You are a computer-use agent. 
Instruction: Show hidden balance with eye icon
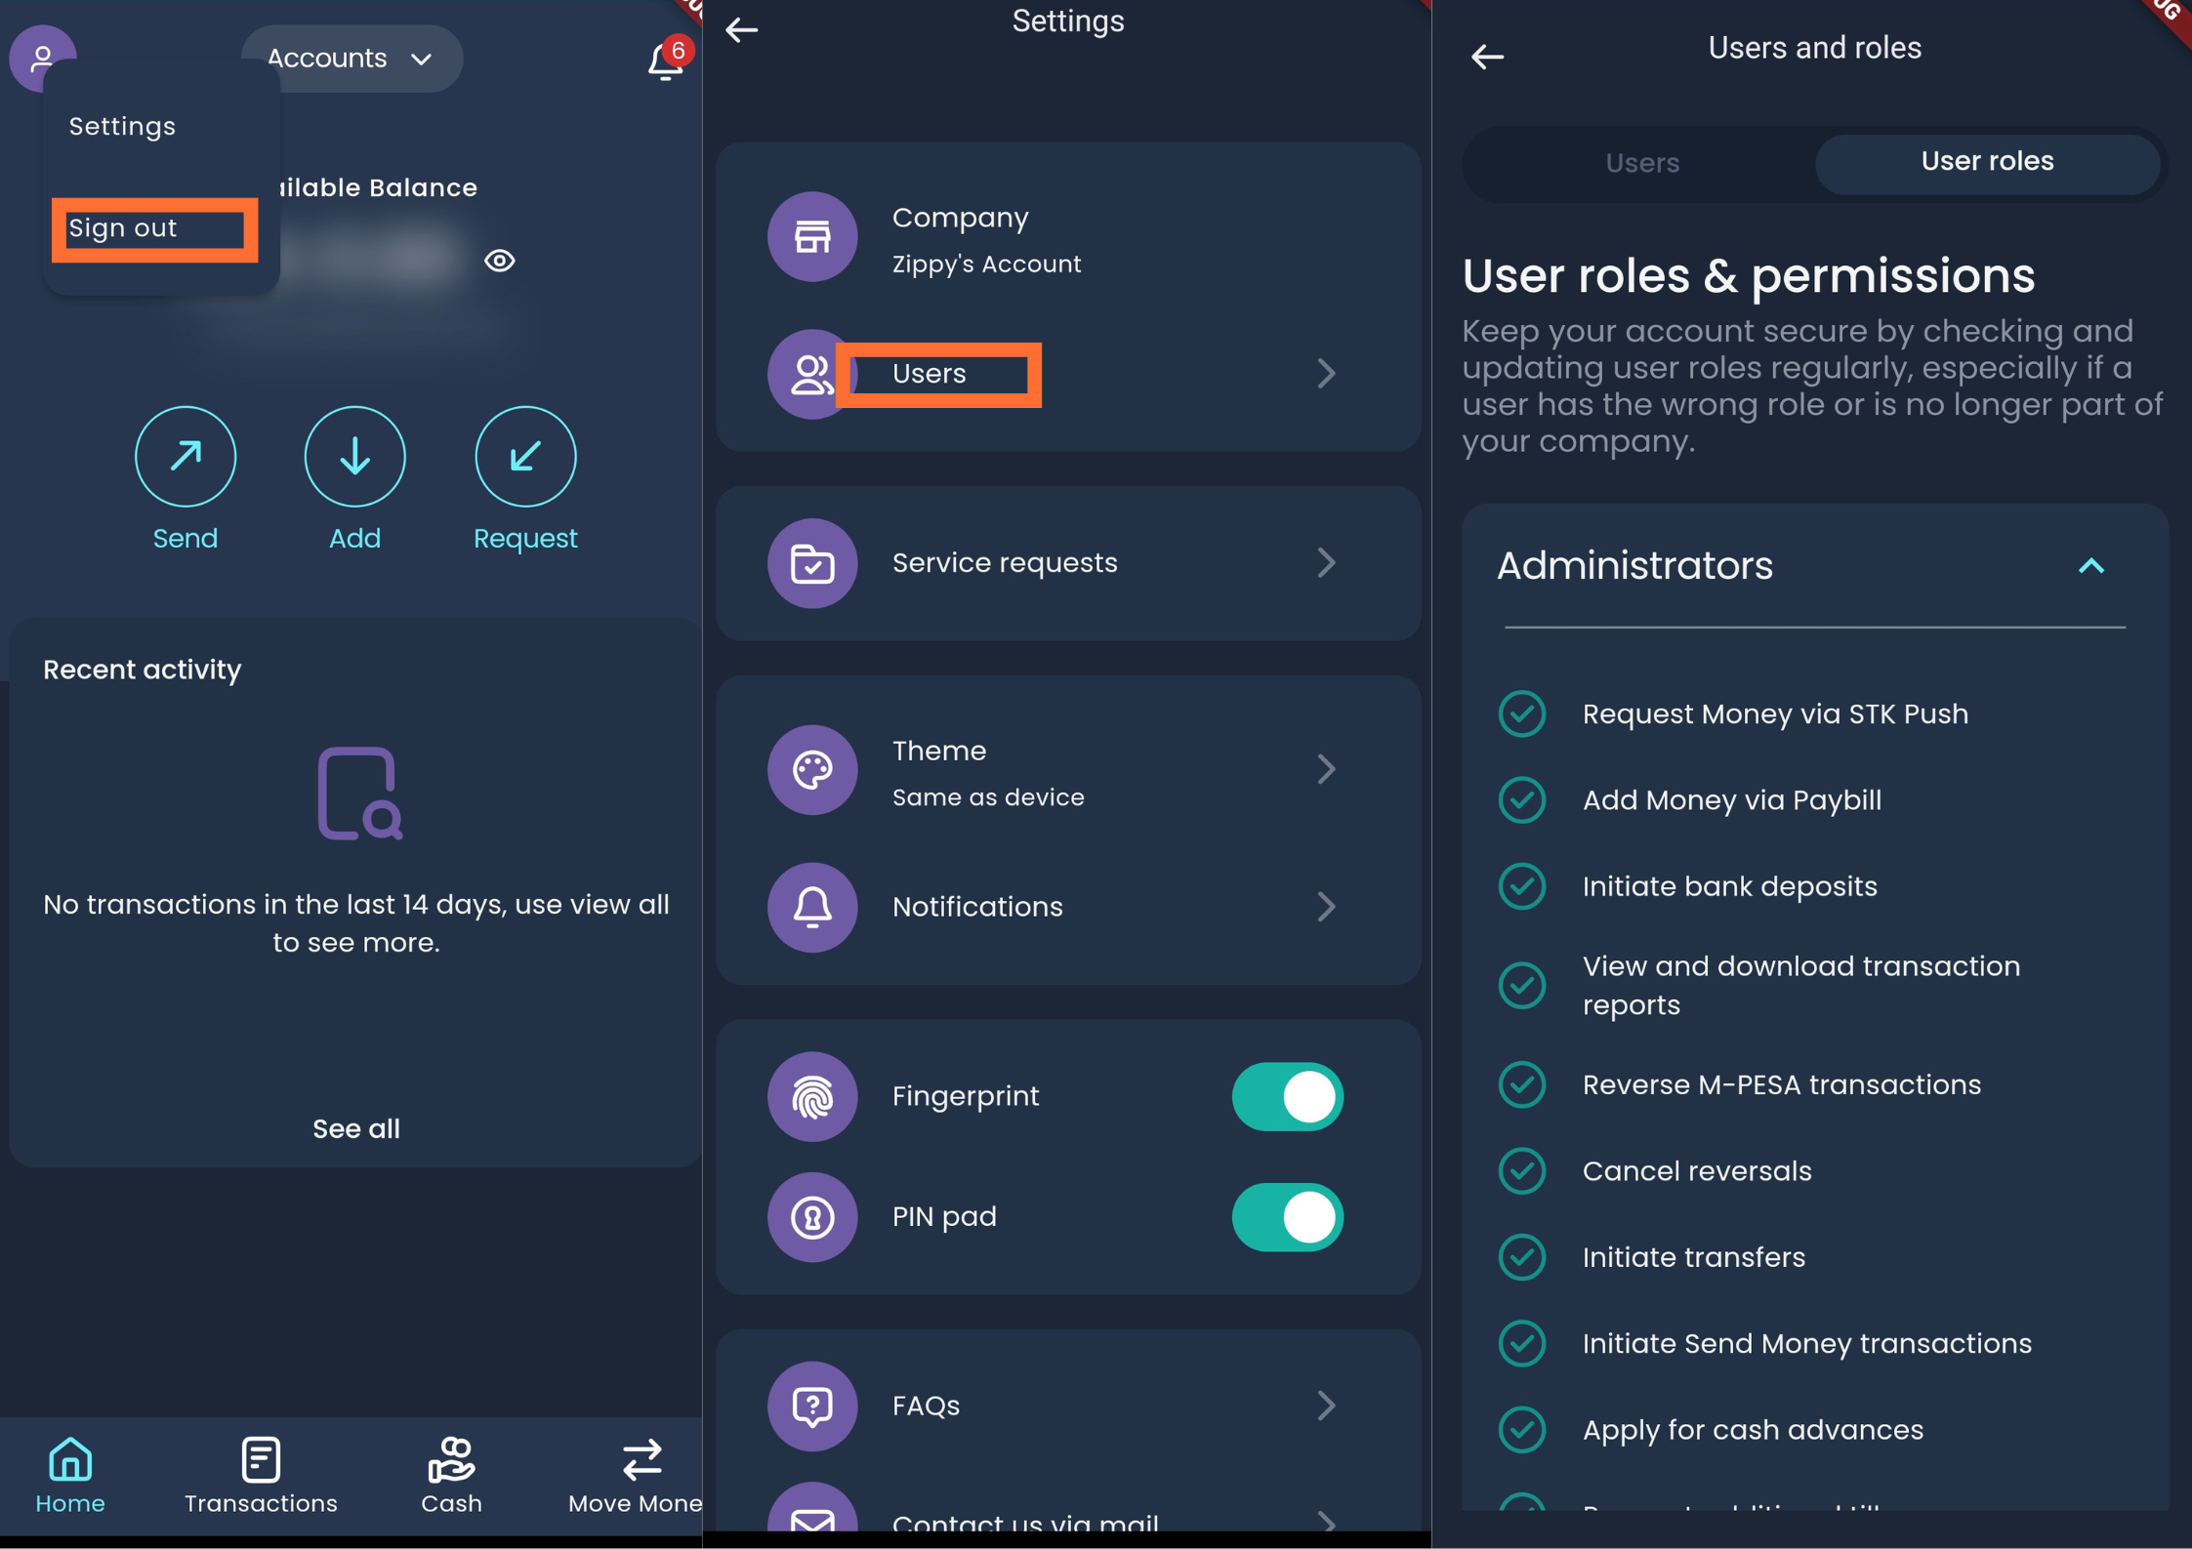coord(500,261)
